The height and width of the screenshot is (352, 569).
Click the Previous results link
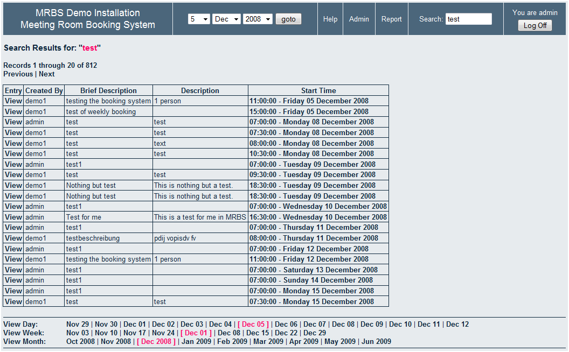[18, 74]
